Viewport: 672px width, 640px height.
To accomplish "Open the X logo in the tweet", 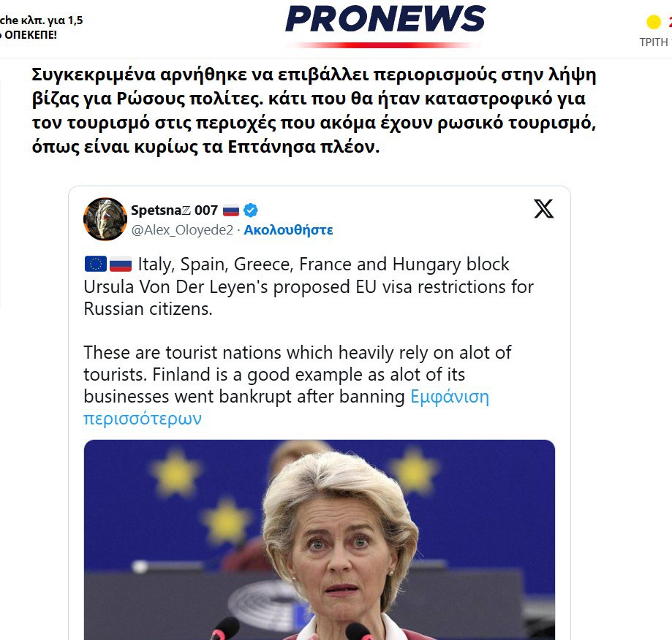I will 543,209.
